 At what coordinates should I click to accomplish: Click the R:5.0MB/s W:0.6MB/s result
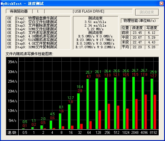pyautogui.click(x=95, y=37)
